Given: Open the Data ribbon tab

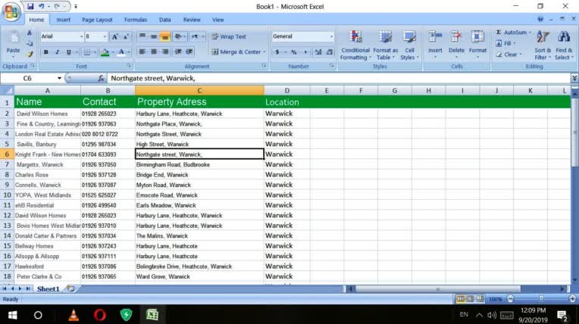Looking at the screenshot, I should point(164,20).
